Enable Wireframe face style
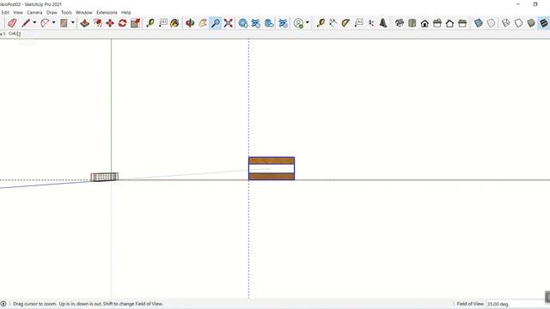Screen dimensions: 550x309 505,23
